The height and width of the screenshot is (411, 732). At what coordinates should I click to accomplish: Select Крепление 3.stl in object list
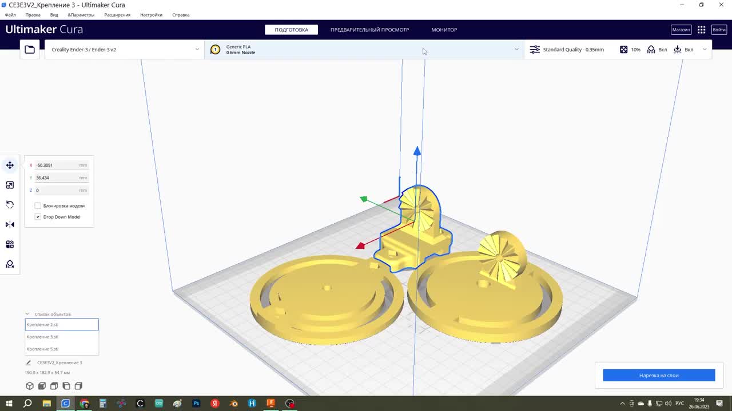62,337
